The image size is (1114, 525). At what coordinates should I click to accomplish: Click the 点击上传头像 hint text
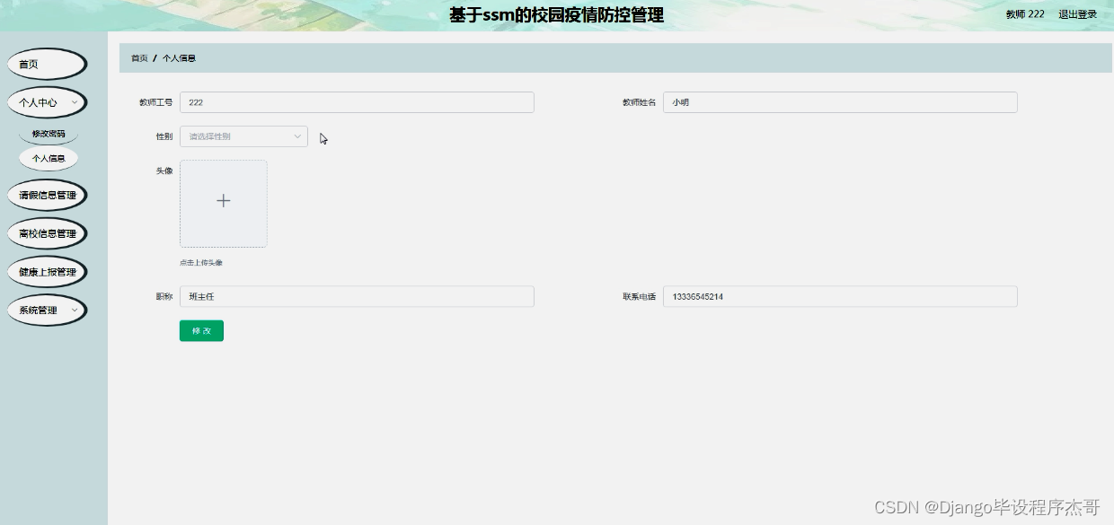(201, 263)
